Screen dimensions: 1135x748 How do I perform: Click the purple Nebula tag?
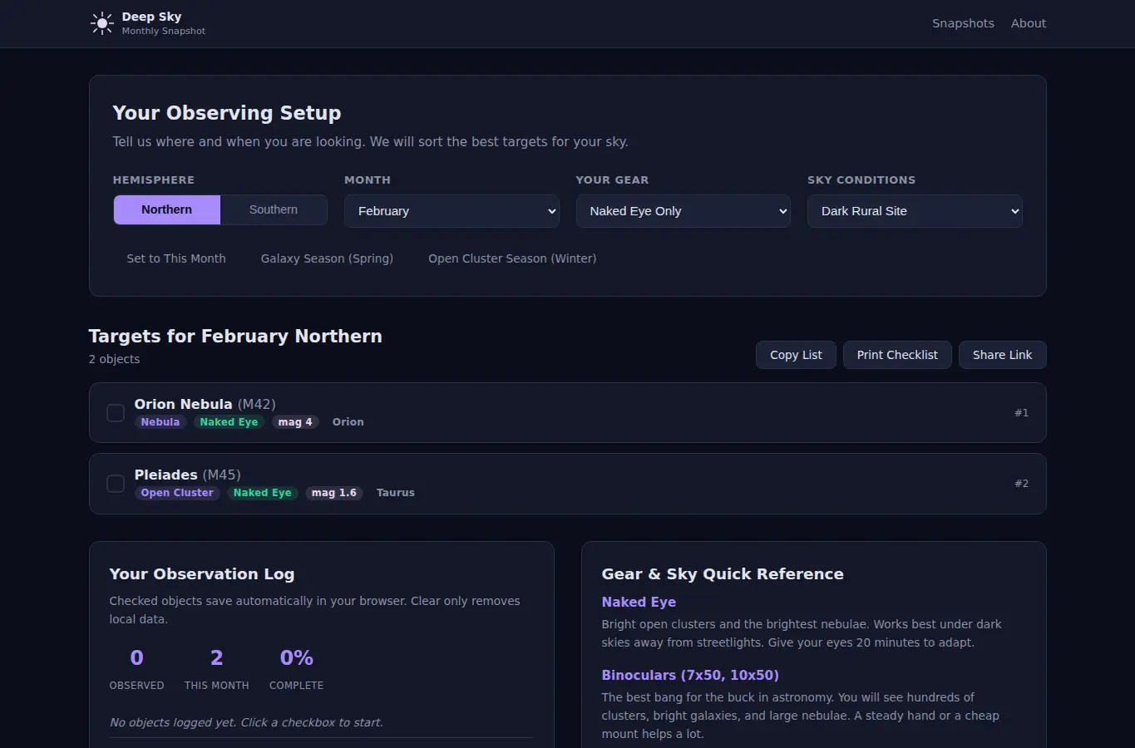click(160, 422)
